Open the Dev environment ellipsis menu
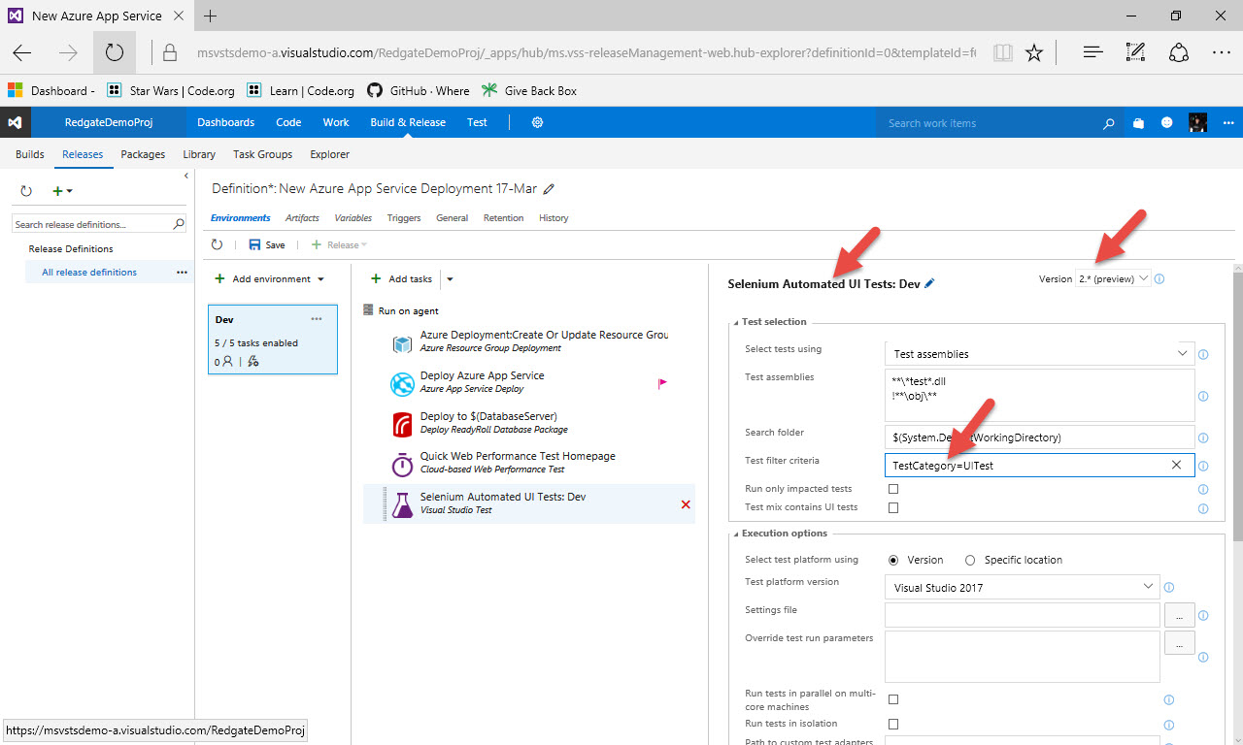 [x=317, y=319]
